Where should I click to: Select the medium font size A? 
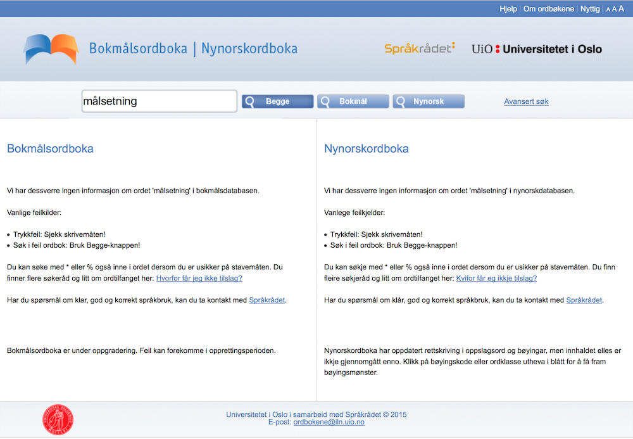pyautogui.click(x=614, y=10)
